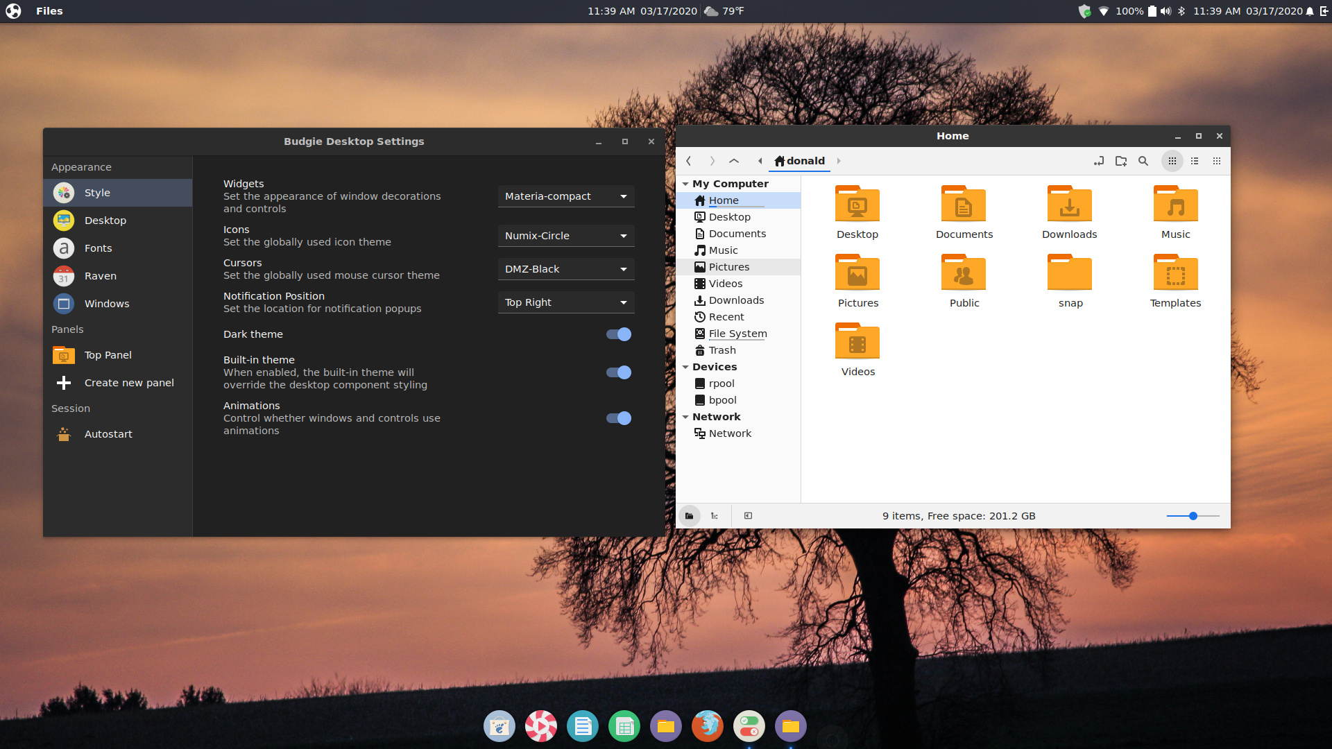This screenshot has height=749, width=1332.
Task: Turn off Animations in Budgie settings
Action: [617, 418]
